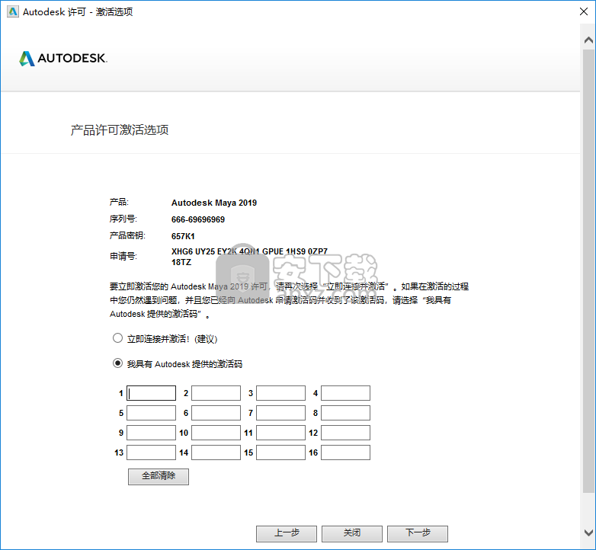Image resolution: width=596 pixels, height=550 pixels.
Task: Click activation code field 12
Action: [345, 433]
